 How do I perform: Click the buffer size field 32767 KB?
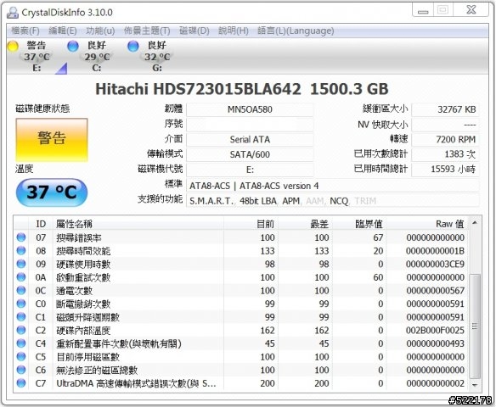coord(445,109)
